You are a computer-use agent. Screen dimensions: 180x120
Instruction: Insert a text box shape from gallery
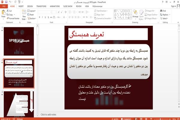(x=115, y=11)
